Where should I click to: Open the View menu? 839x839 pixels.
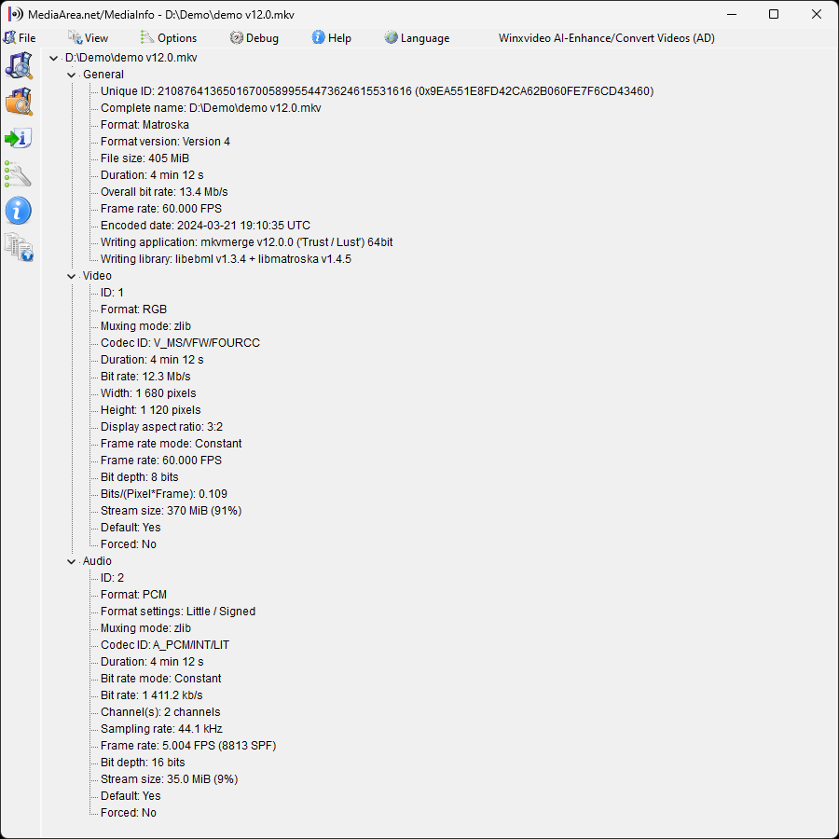88,38
